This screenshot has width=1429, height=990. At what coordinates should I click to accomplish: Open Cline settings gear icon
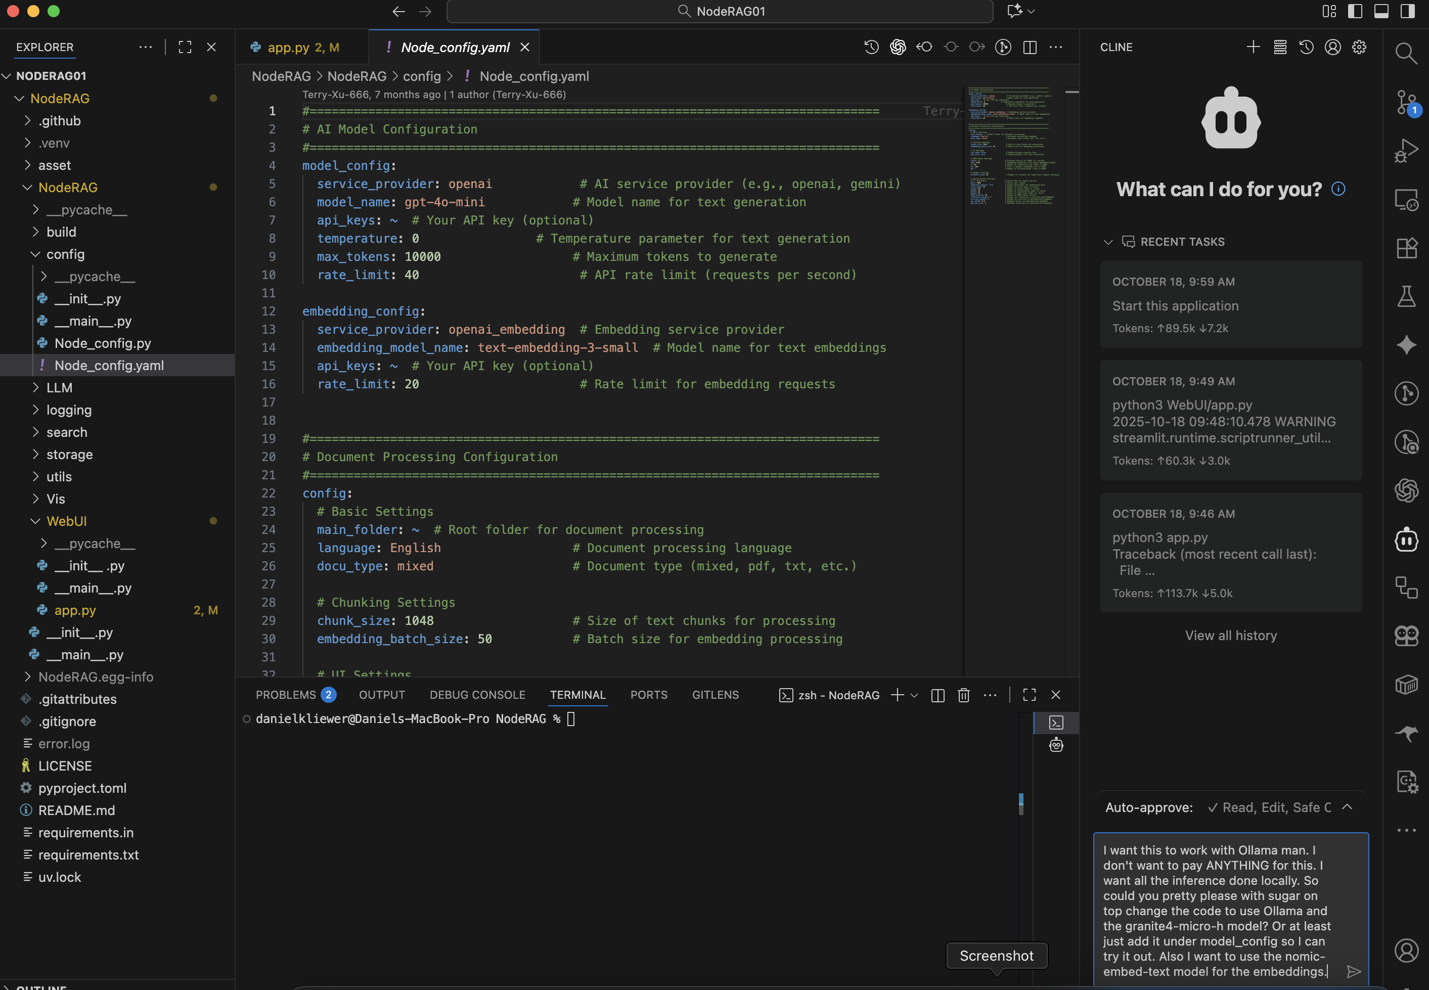1359,47
